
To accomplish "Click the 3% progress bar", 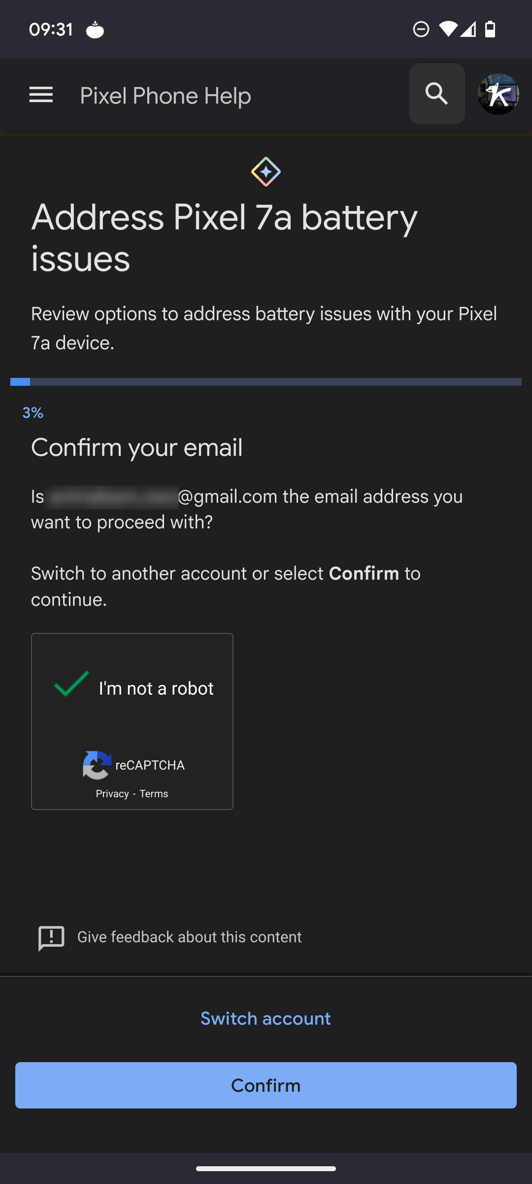I will [266, 382].
